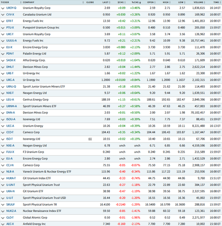This screenshot has width=222, height=226.
Task: Click percent change -2.13%
Action: click(135, 224)
